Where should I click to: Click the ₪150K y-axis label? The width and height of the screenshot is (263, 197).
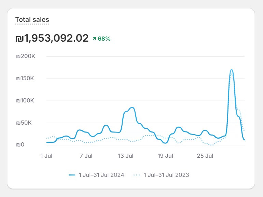coord(26,79)
